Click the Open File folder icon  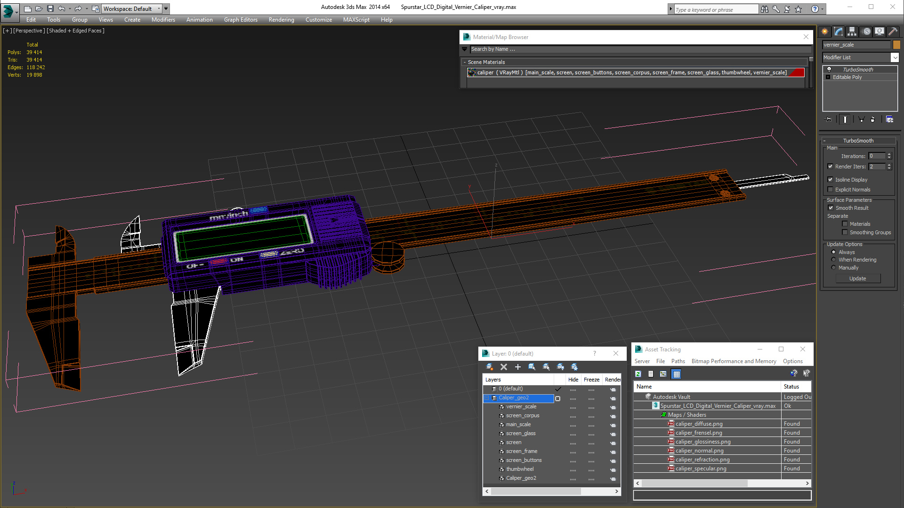(x=39, y=8)
